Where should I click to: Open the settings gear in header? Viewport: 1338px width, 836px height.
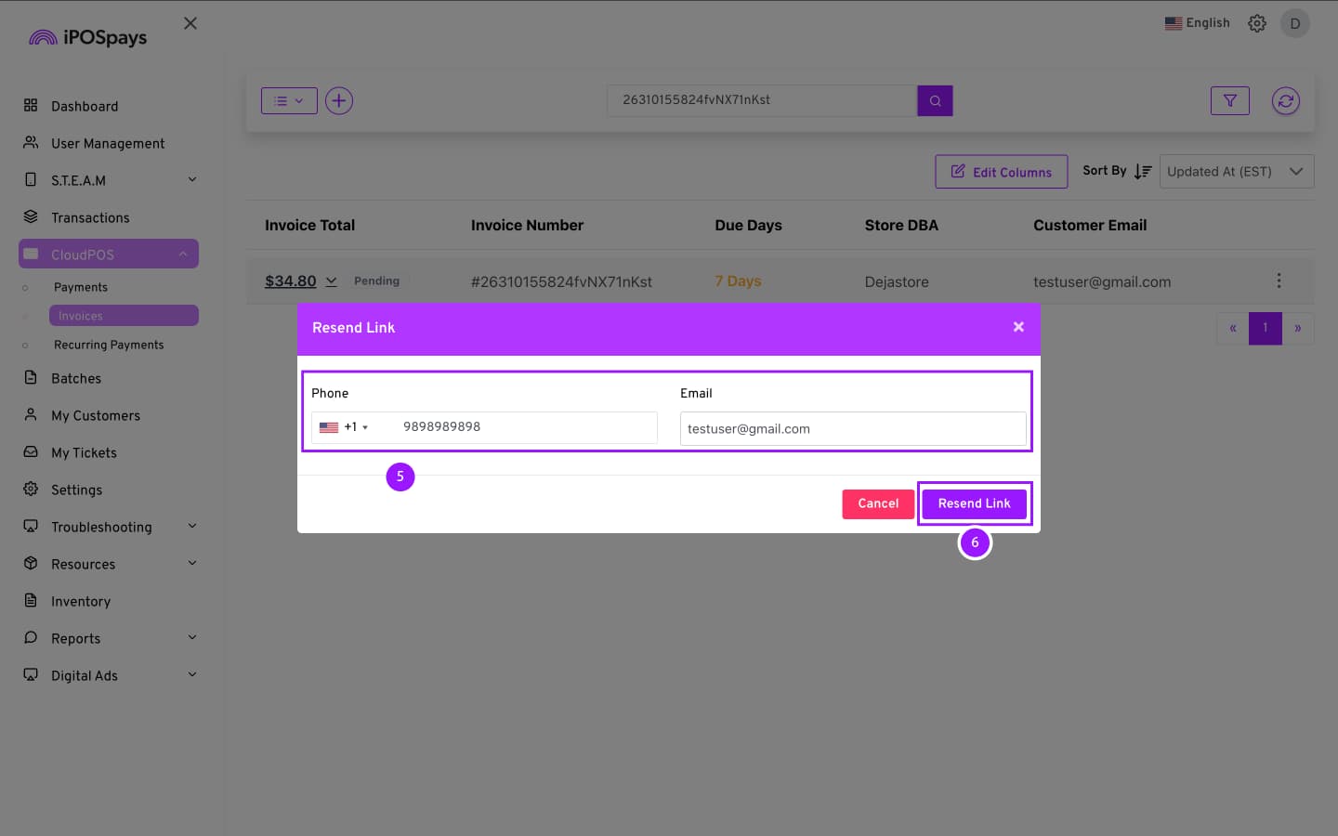(x=1256, y=23)
